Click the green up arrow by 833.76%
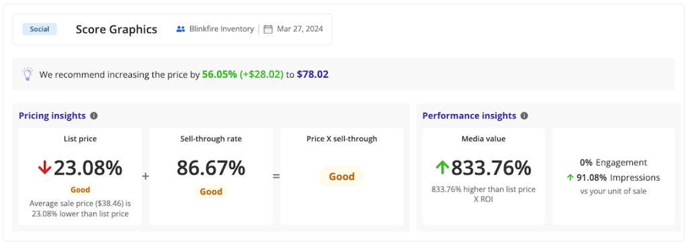The image size is (688, 245). (442, 168)
